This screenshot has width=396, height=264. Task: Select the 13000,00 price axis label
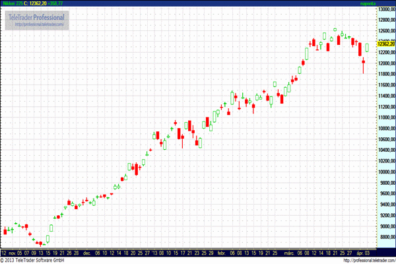point(385,9)
